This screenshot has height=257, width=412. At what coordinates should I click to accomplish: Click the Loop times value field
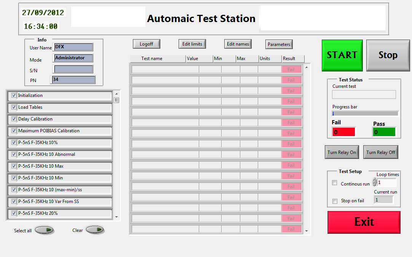[x=387, y=182]
